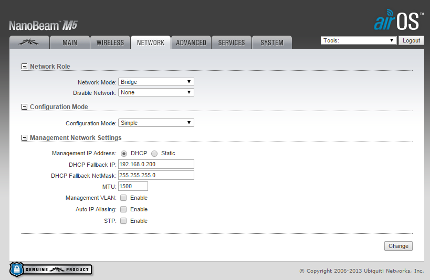Image resolution: width=430 pixels, height=280 pixels.
Task: Select DHCP for Management IP Address
Action: point(124,154)
